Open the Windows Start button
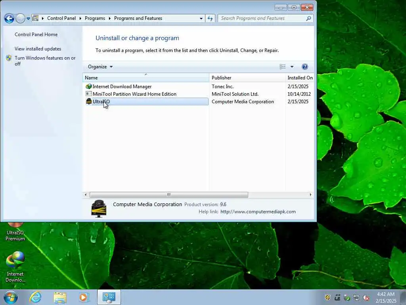 click(x=11, y=297)
